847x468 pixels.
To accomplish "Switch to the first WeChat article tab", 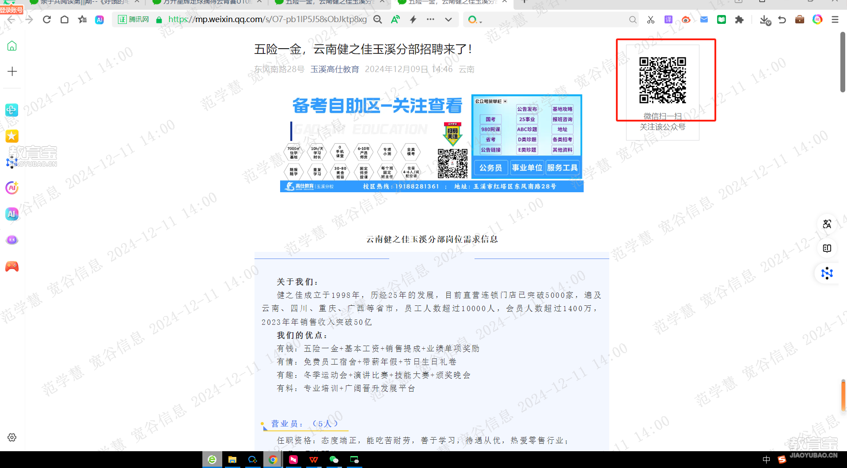I will click(x=84, y=2).
